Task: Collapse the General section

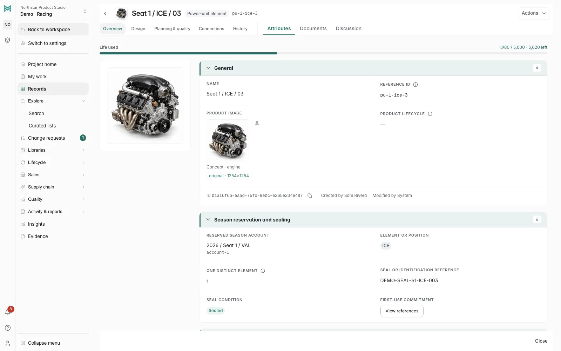Action: [x=208, y=68]
